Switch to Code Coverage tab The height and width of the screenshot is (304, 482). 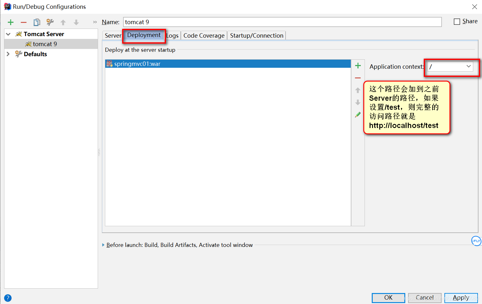coord(204,35)
